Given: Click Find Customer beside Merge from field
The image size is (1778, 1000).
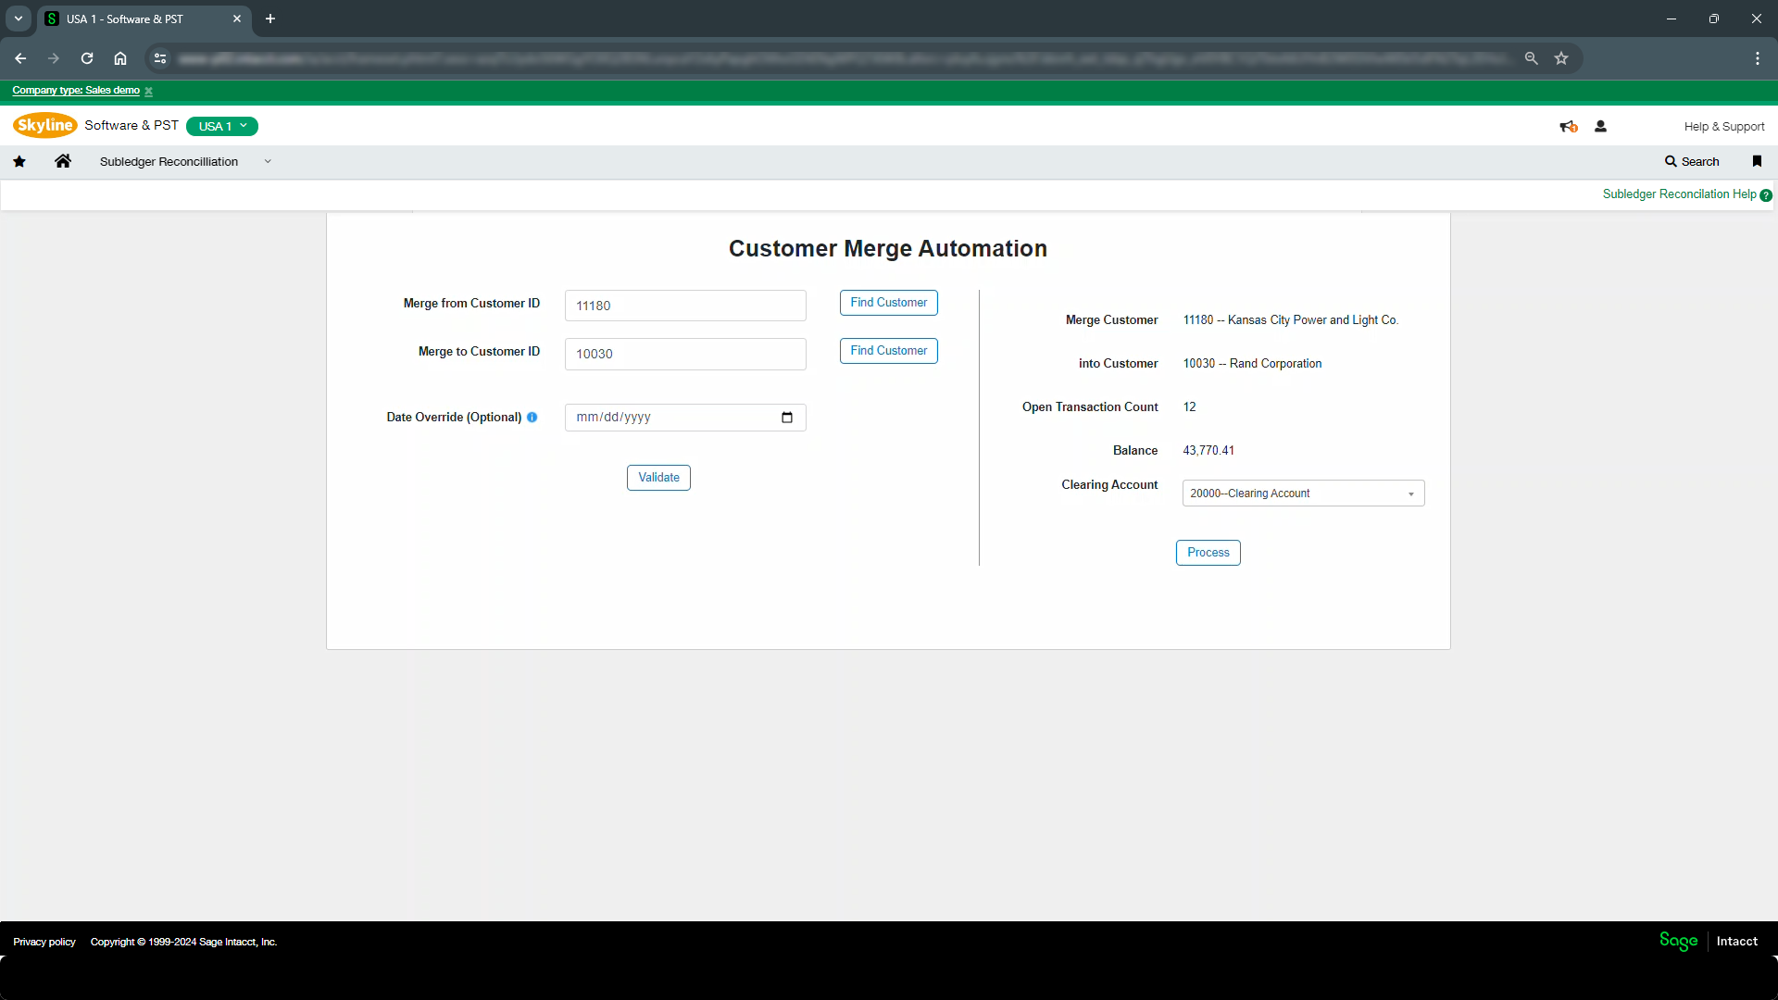Looking at the screenshot, I should 888,303.
